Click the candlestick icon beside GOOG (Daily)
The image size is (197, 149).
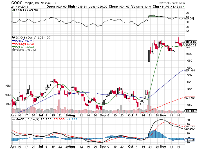point(14,37)
